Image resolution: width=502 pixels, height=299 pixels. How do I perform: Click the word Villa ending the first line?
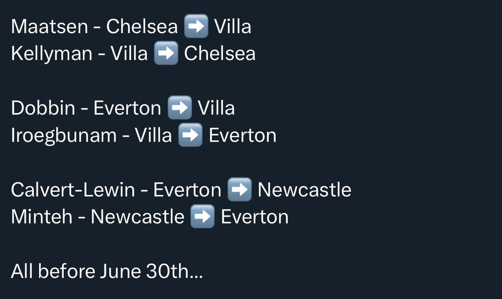233,26
